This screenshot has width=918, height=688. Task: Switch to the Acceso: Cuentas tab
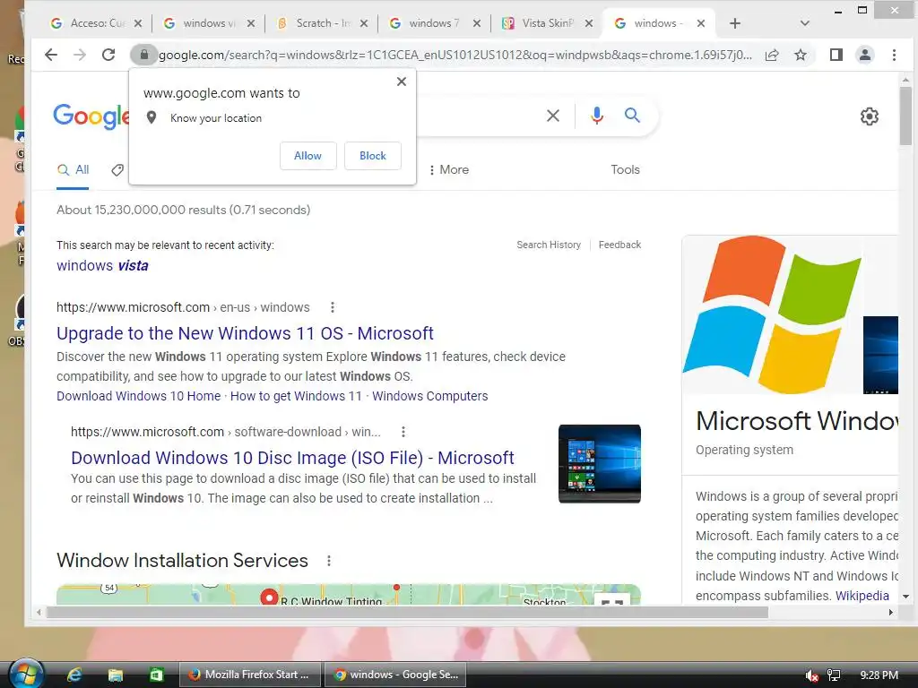point(97,23)
